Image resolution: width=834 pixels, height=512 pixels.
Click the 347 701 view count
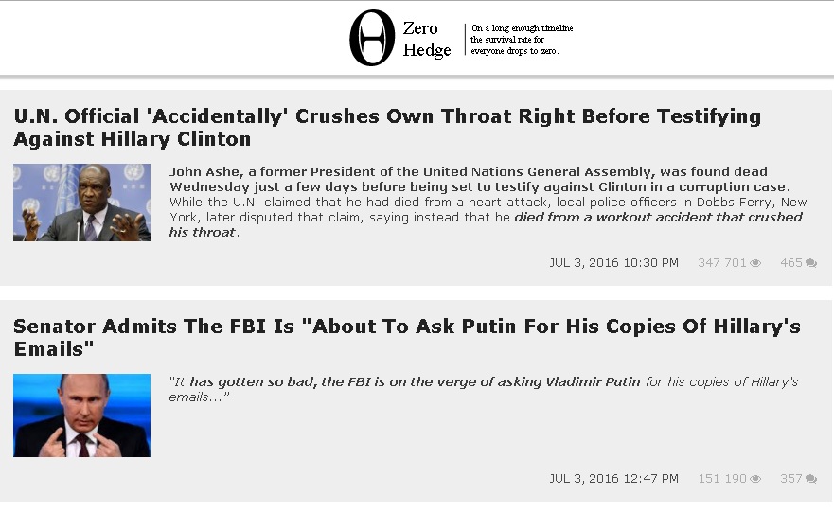coord(721,263)
